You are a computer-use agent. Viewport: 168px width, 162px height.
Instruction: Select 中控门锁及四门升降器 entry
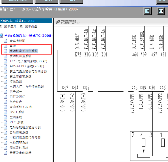(x=25, y=137)
